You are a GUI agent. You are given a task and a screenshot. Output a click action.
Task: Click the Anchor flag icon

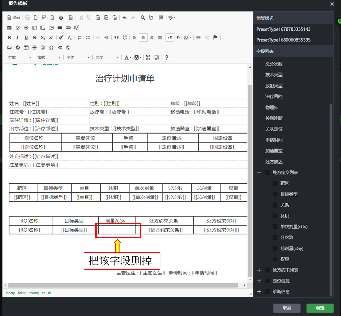pos(215,37)
